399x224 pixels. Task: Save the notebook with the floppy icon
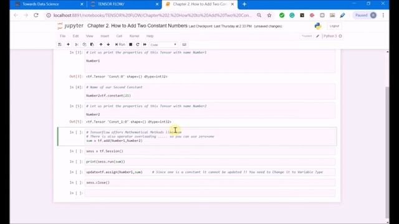[x=60, y=44]
